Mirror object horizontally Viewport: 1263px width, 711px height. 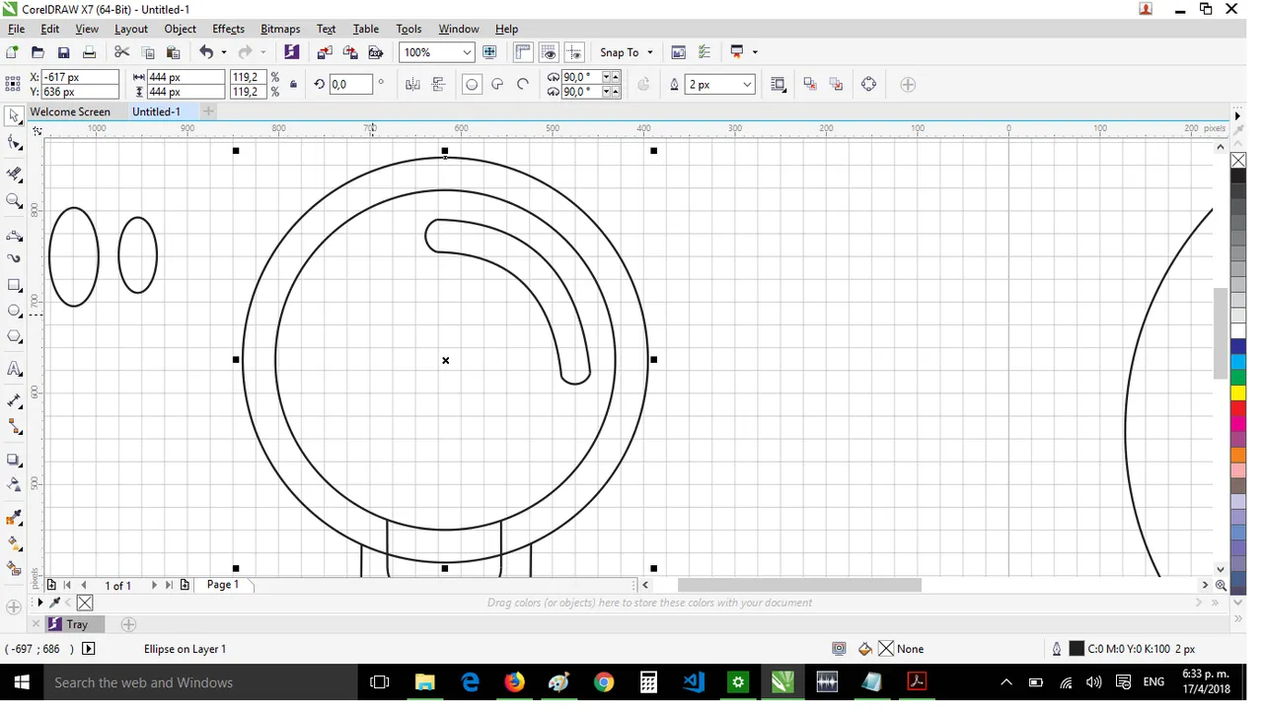click(412, 85)
